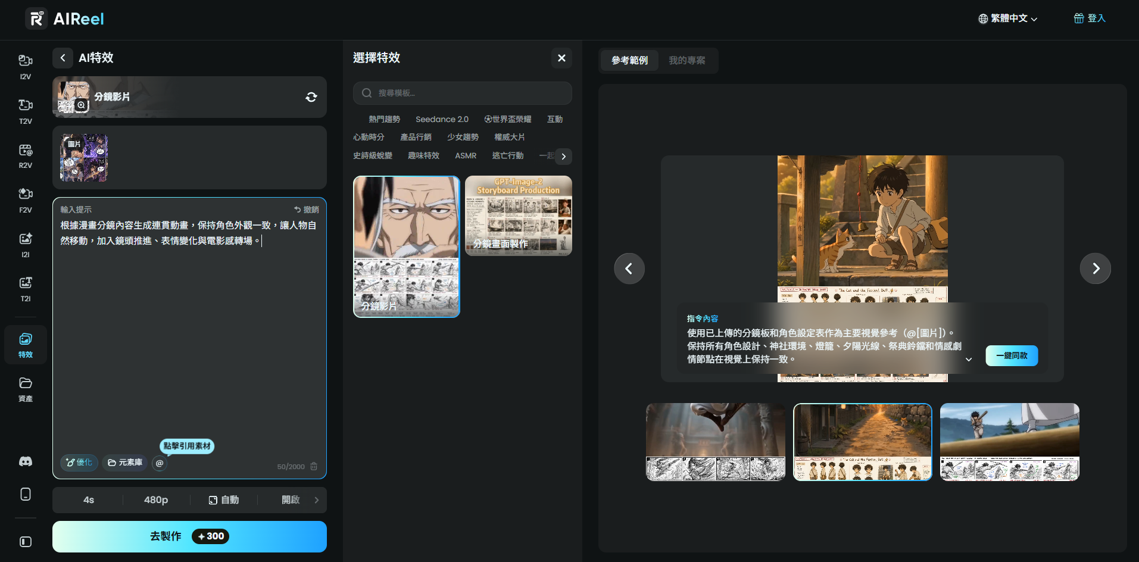
Task: Click the 一鍵同款 button
Action: point(1012,355)
